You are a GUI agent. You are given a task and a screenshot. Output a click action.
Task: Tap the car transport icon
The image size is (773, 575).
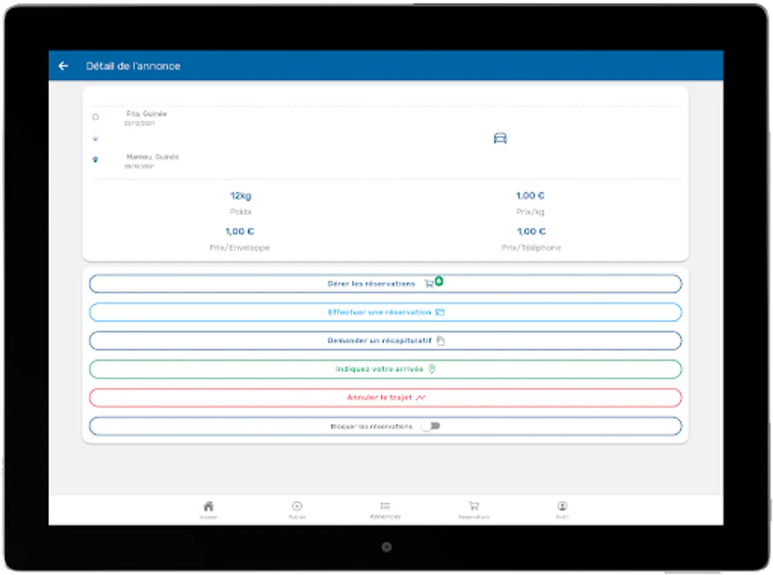click(x=500, y=138)
